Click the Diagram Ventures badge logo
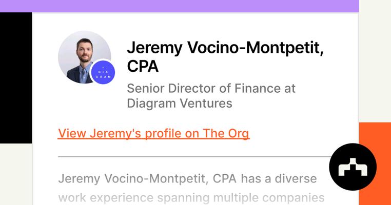Screen dimensions: 391x205 click(x=103, y=72)
